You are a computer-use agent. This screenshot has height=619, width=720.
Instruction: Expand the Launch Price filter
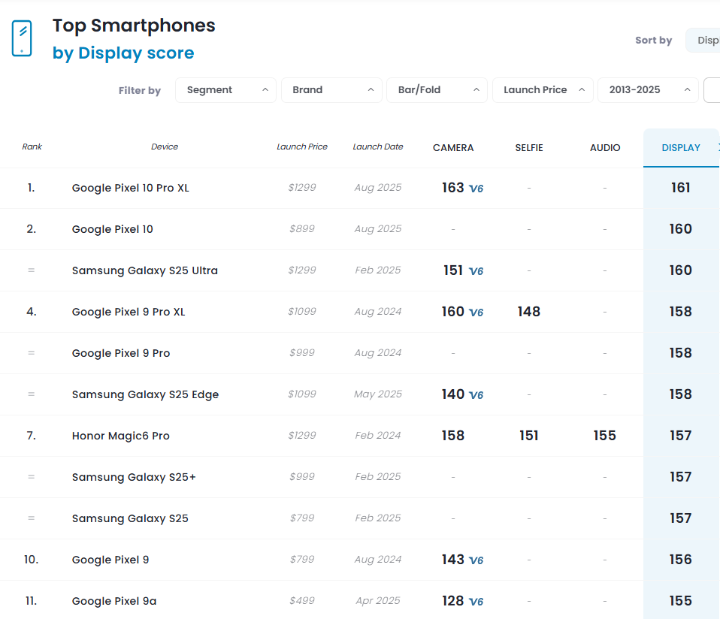click(x=543, y=89)
